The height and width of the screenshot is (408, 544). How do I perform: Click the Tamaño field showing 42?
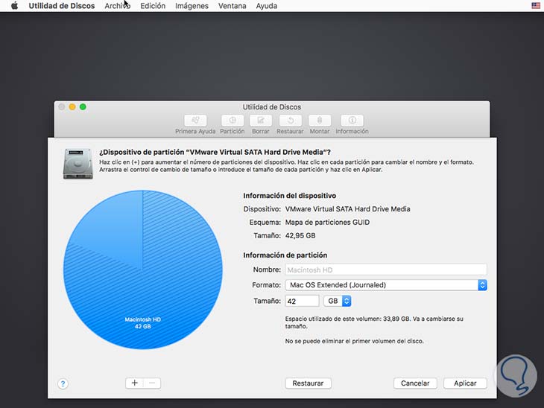(302, 301)
